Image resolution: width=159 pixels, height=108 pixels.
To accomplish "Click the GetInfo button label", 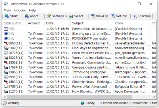I will click(121, 16).
